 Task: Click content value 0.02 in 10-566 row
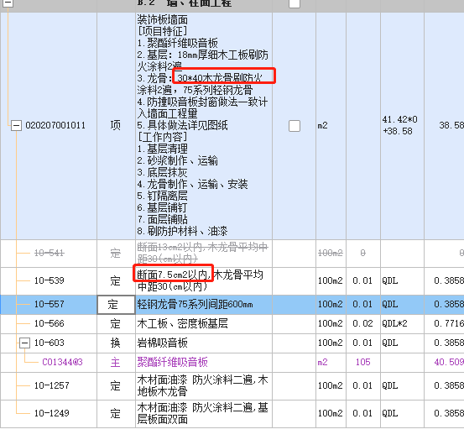[362, 323]
